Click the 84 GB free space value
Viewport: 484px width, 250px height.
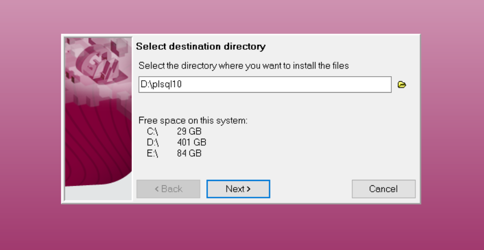pyautogui.click(x=189, y=153)
